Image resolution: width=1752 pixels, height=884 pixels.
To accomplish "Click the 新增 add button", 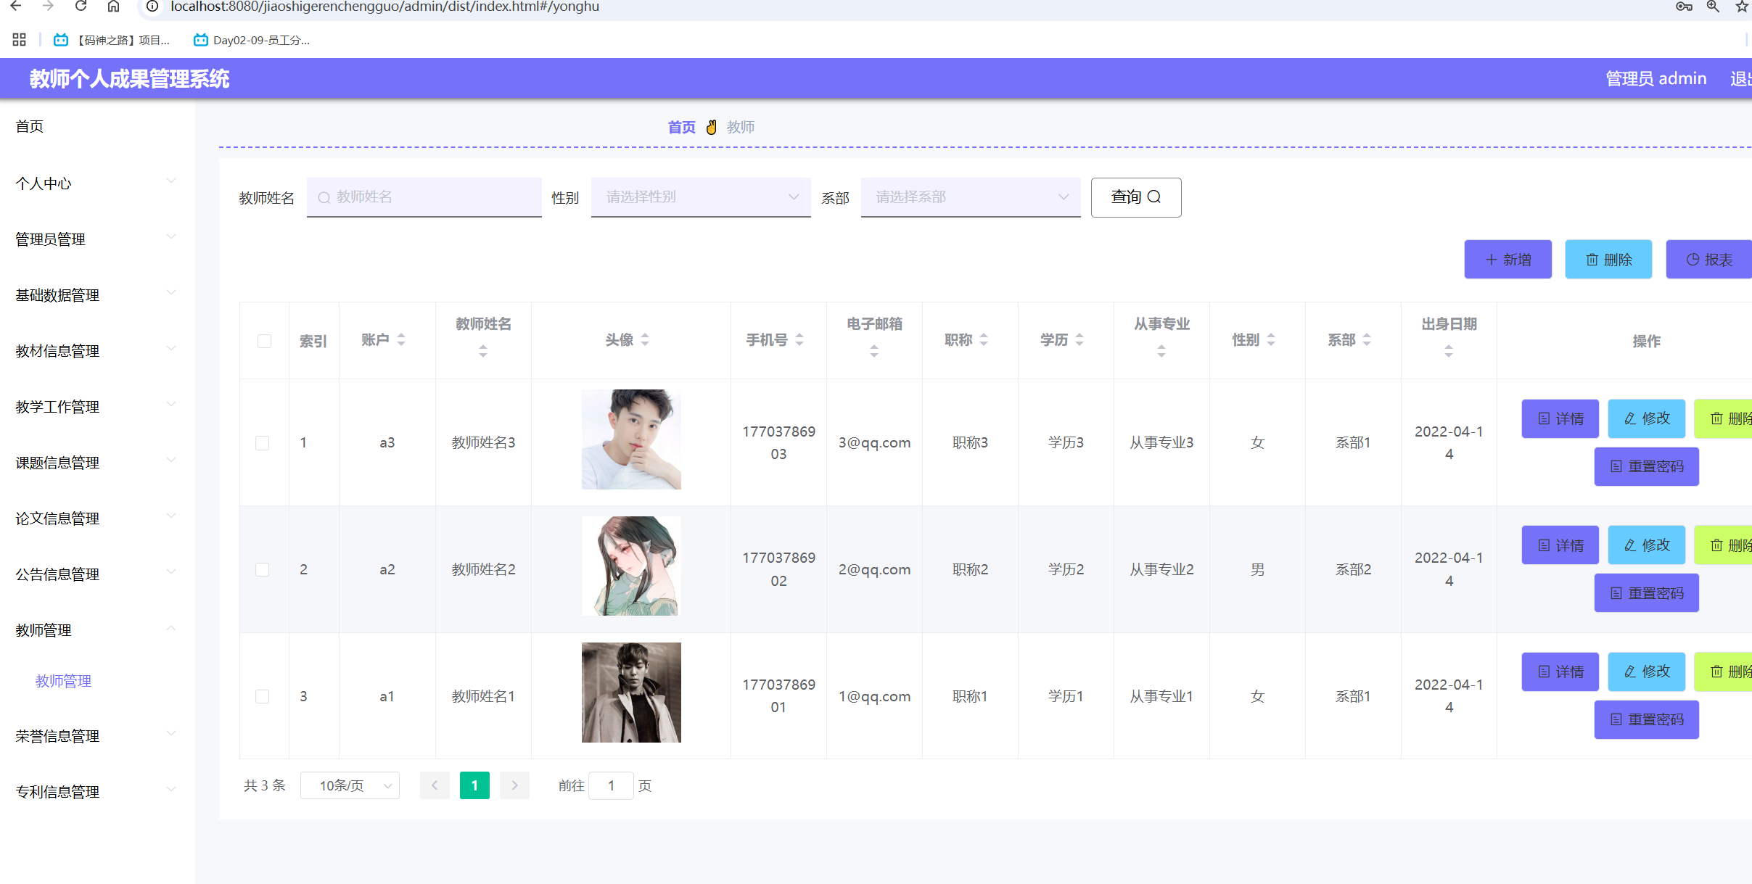I will click(x=1508, y=260).
